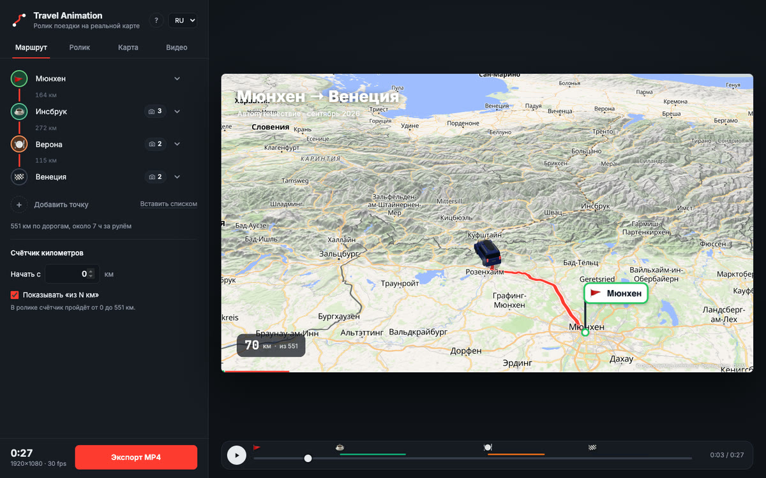The image size is (766, 478).
Task: Click the red flag icon for Мюнхен
Action: pos(19,78)
